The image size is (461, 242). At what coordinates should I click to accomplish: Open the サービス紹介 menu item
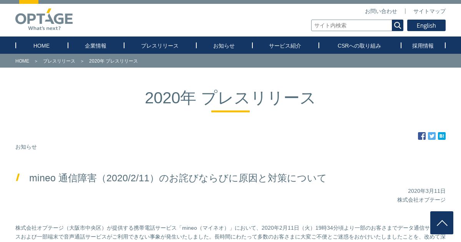(x=285, y=45)
